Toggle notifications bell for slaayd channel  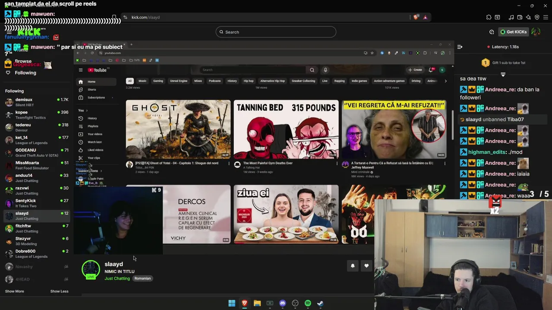pos(352,266)
